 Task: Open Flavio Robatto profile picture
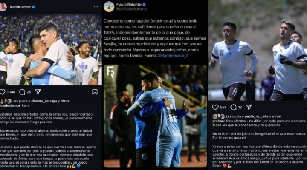pos(109,7)
